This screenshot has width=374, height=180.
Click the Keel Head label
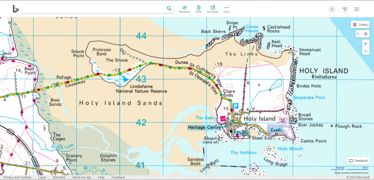click(x=277, y=44)
